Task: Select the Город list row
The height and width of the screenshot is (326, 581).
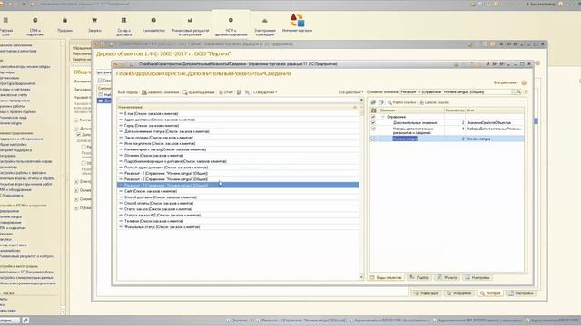Action: tap(238, 125)
